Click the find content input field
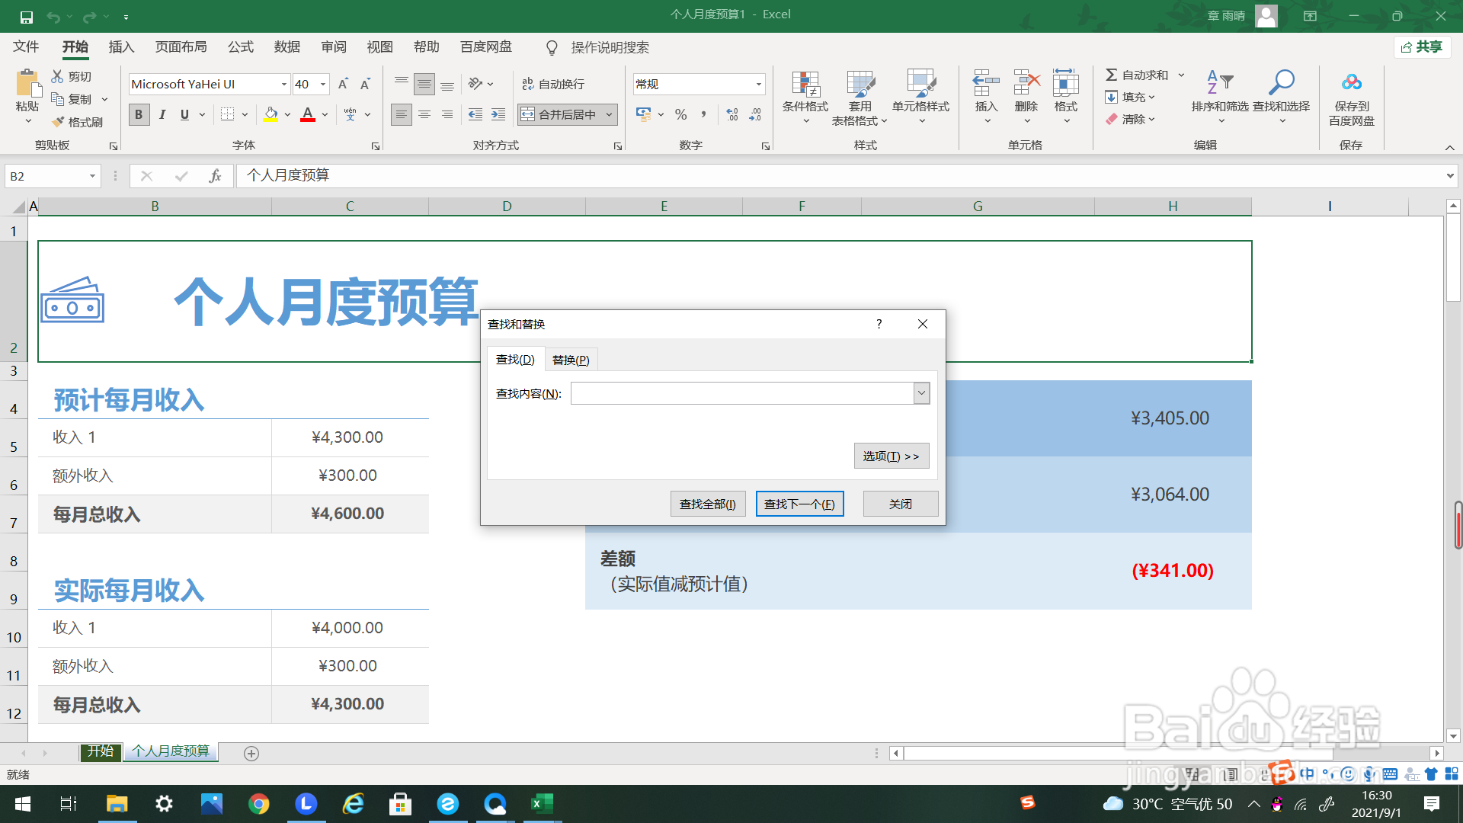Viewport: 1463px width, 823px height. point(741,393)
